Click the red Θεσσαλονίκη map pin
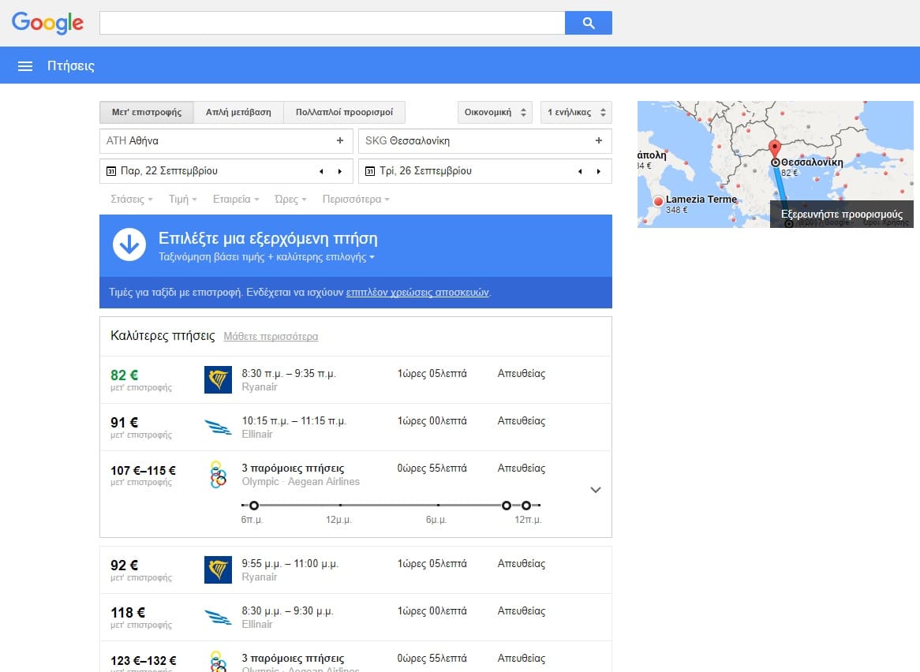The height and width of the screenshot is (672, 920). [775, 150]
